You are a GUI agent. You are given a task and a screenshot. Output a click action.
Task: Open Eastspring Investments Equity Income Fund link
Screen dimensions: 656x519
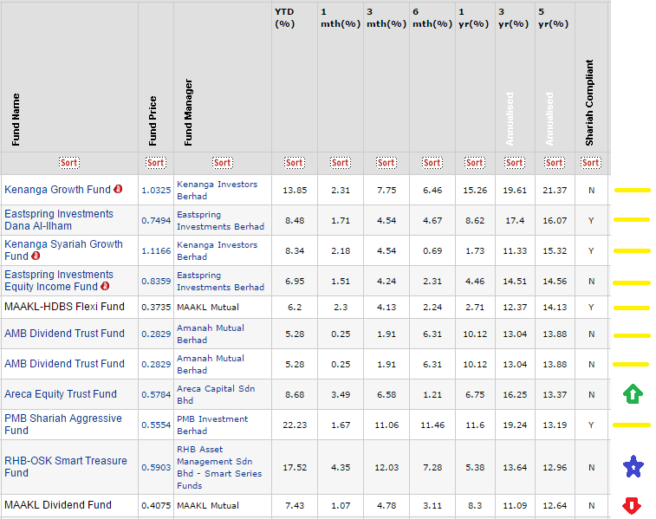click(x=59, y=281)
